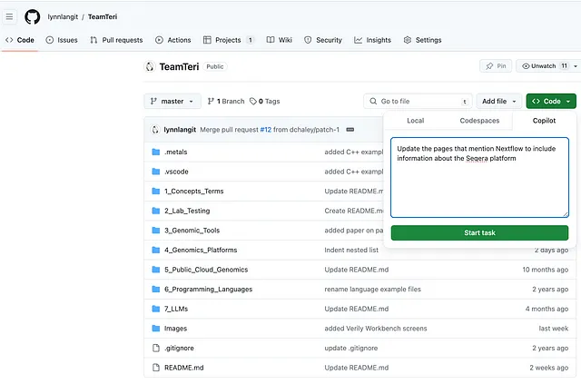The image size is (581, 384).
Task: Open the Pull requests tab
Action: [x=116, y=40]
